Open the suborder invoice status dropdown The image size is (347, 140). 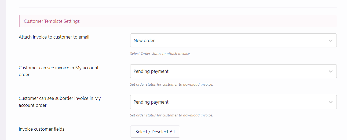tap(233, 102)
